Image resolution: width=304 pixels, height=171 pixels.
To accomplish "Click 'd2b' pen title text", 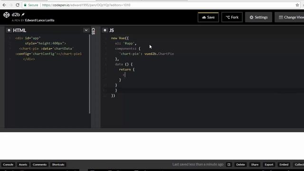I will (x=16, y=15).
